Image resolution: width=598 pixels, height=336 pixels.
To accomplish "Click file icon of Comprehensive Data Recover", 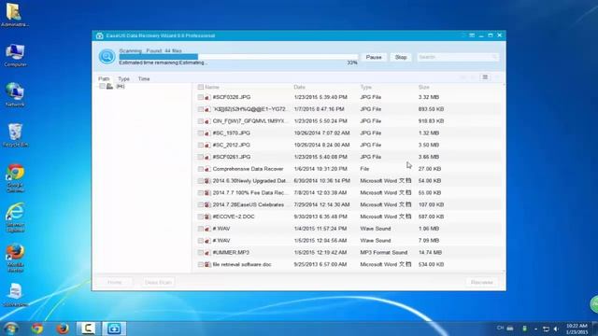I will pyautogui.click(x=207, y=169).
